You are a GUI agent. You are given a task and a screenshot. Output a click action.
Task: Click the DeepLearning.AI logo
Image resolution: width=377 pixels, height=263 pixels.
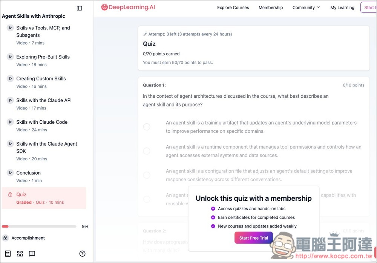point(128,7)
